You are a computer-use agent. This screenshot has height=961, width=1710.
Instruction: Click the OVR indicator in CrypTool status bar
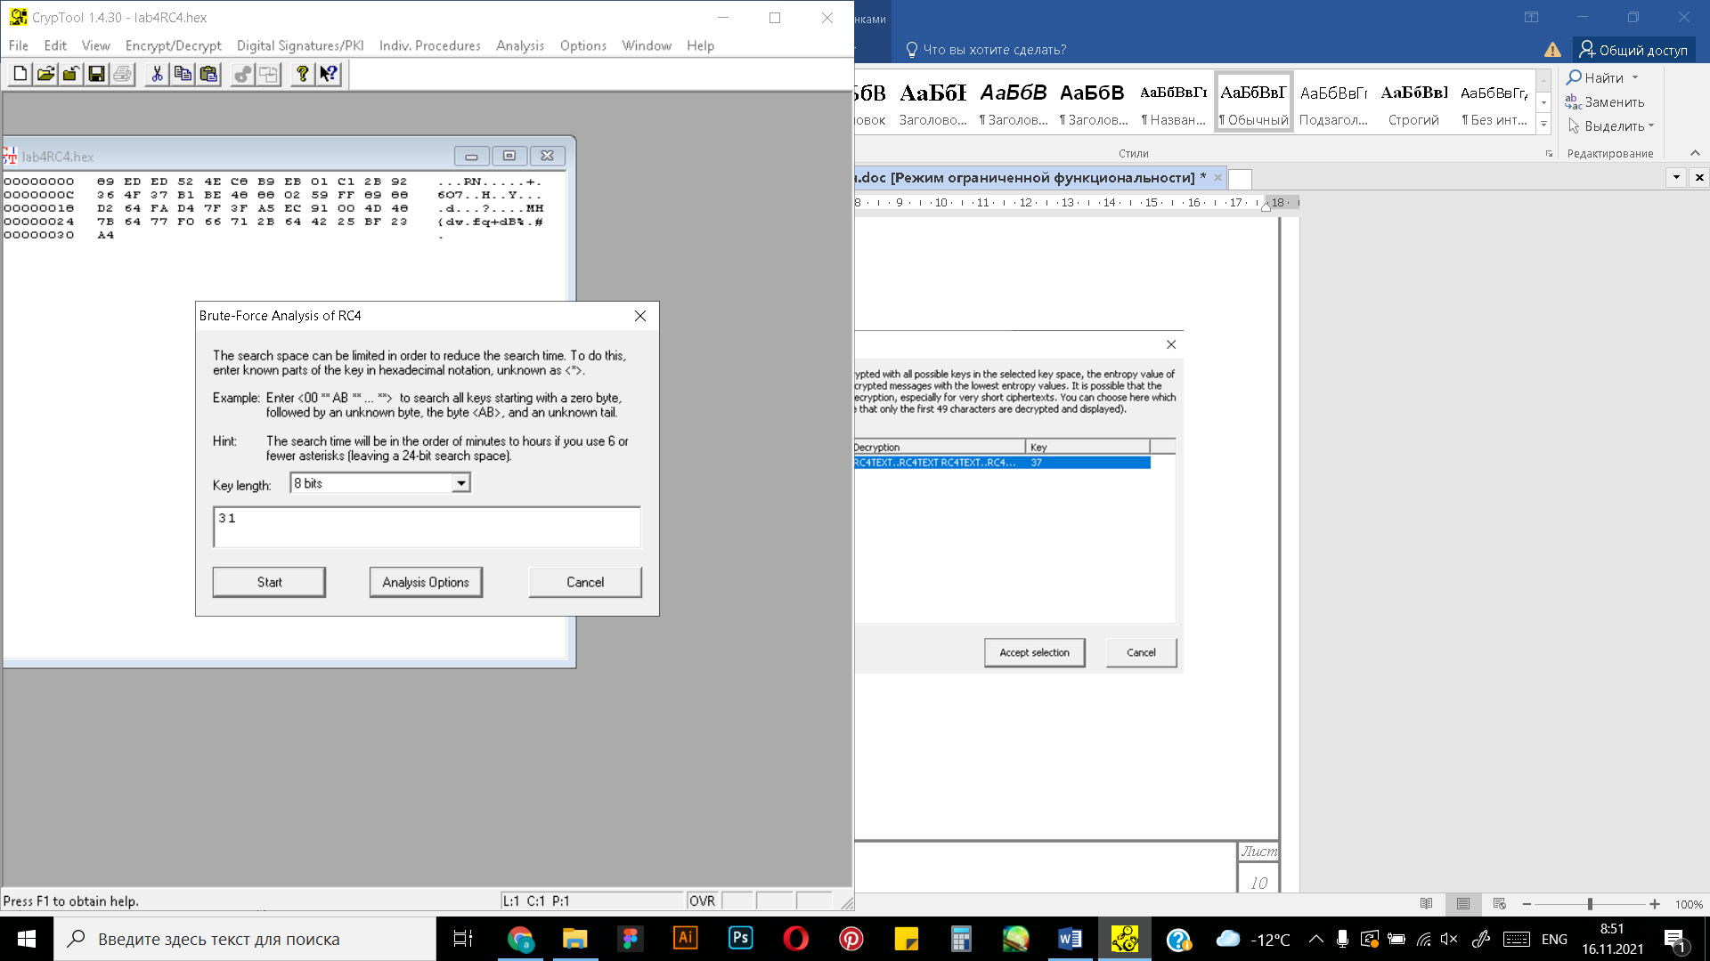tap(702, 900)
